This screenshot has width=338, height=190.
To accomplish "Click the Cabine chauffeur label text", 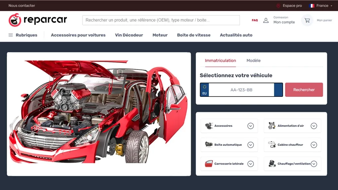I will [x=290, y=145].
